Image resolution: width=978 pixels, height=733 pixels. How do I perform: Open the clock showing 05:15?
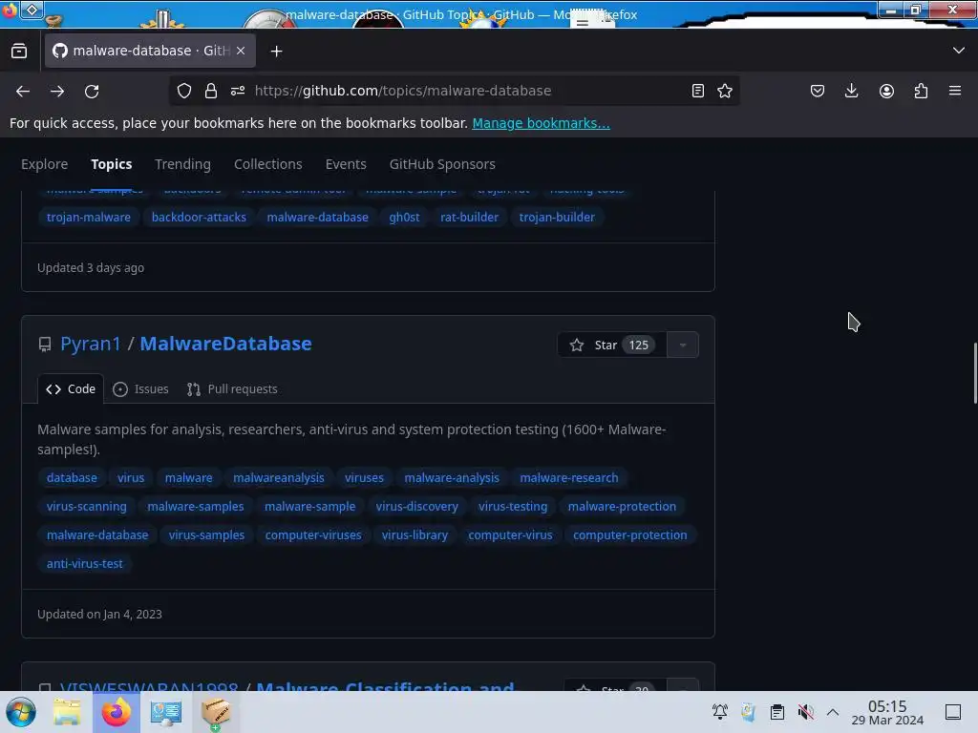click(887, 712)
